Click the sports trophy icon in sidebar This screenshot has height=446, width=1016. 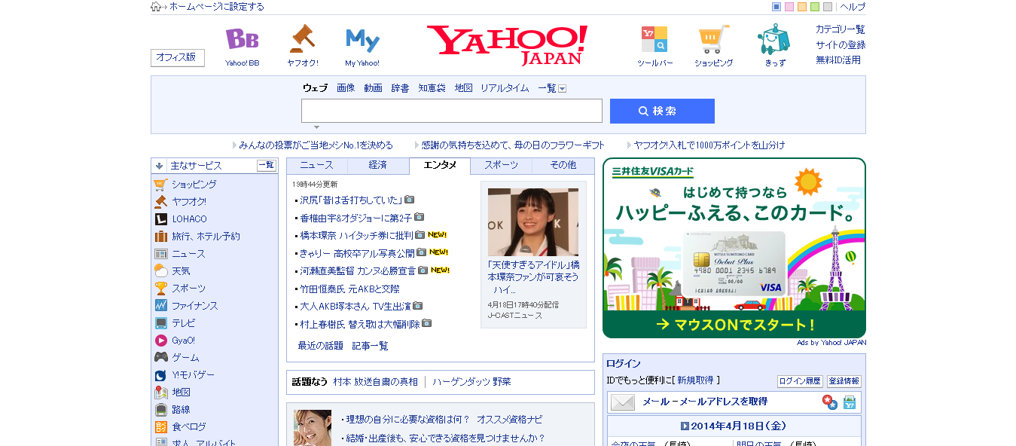tap(160, 289)
